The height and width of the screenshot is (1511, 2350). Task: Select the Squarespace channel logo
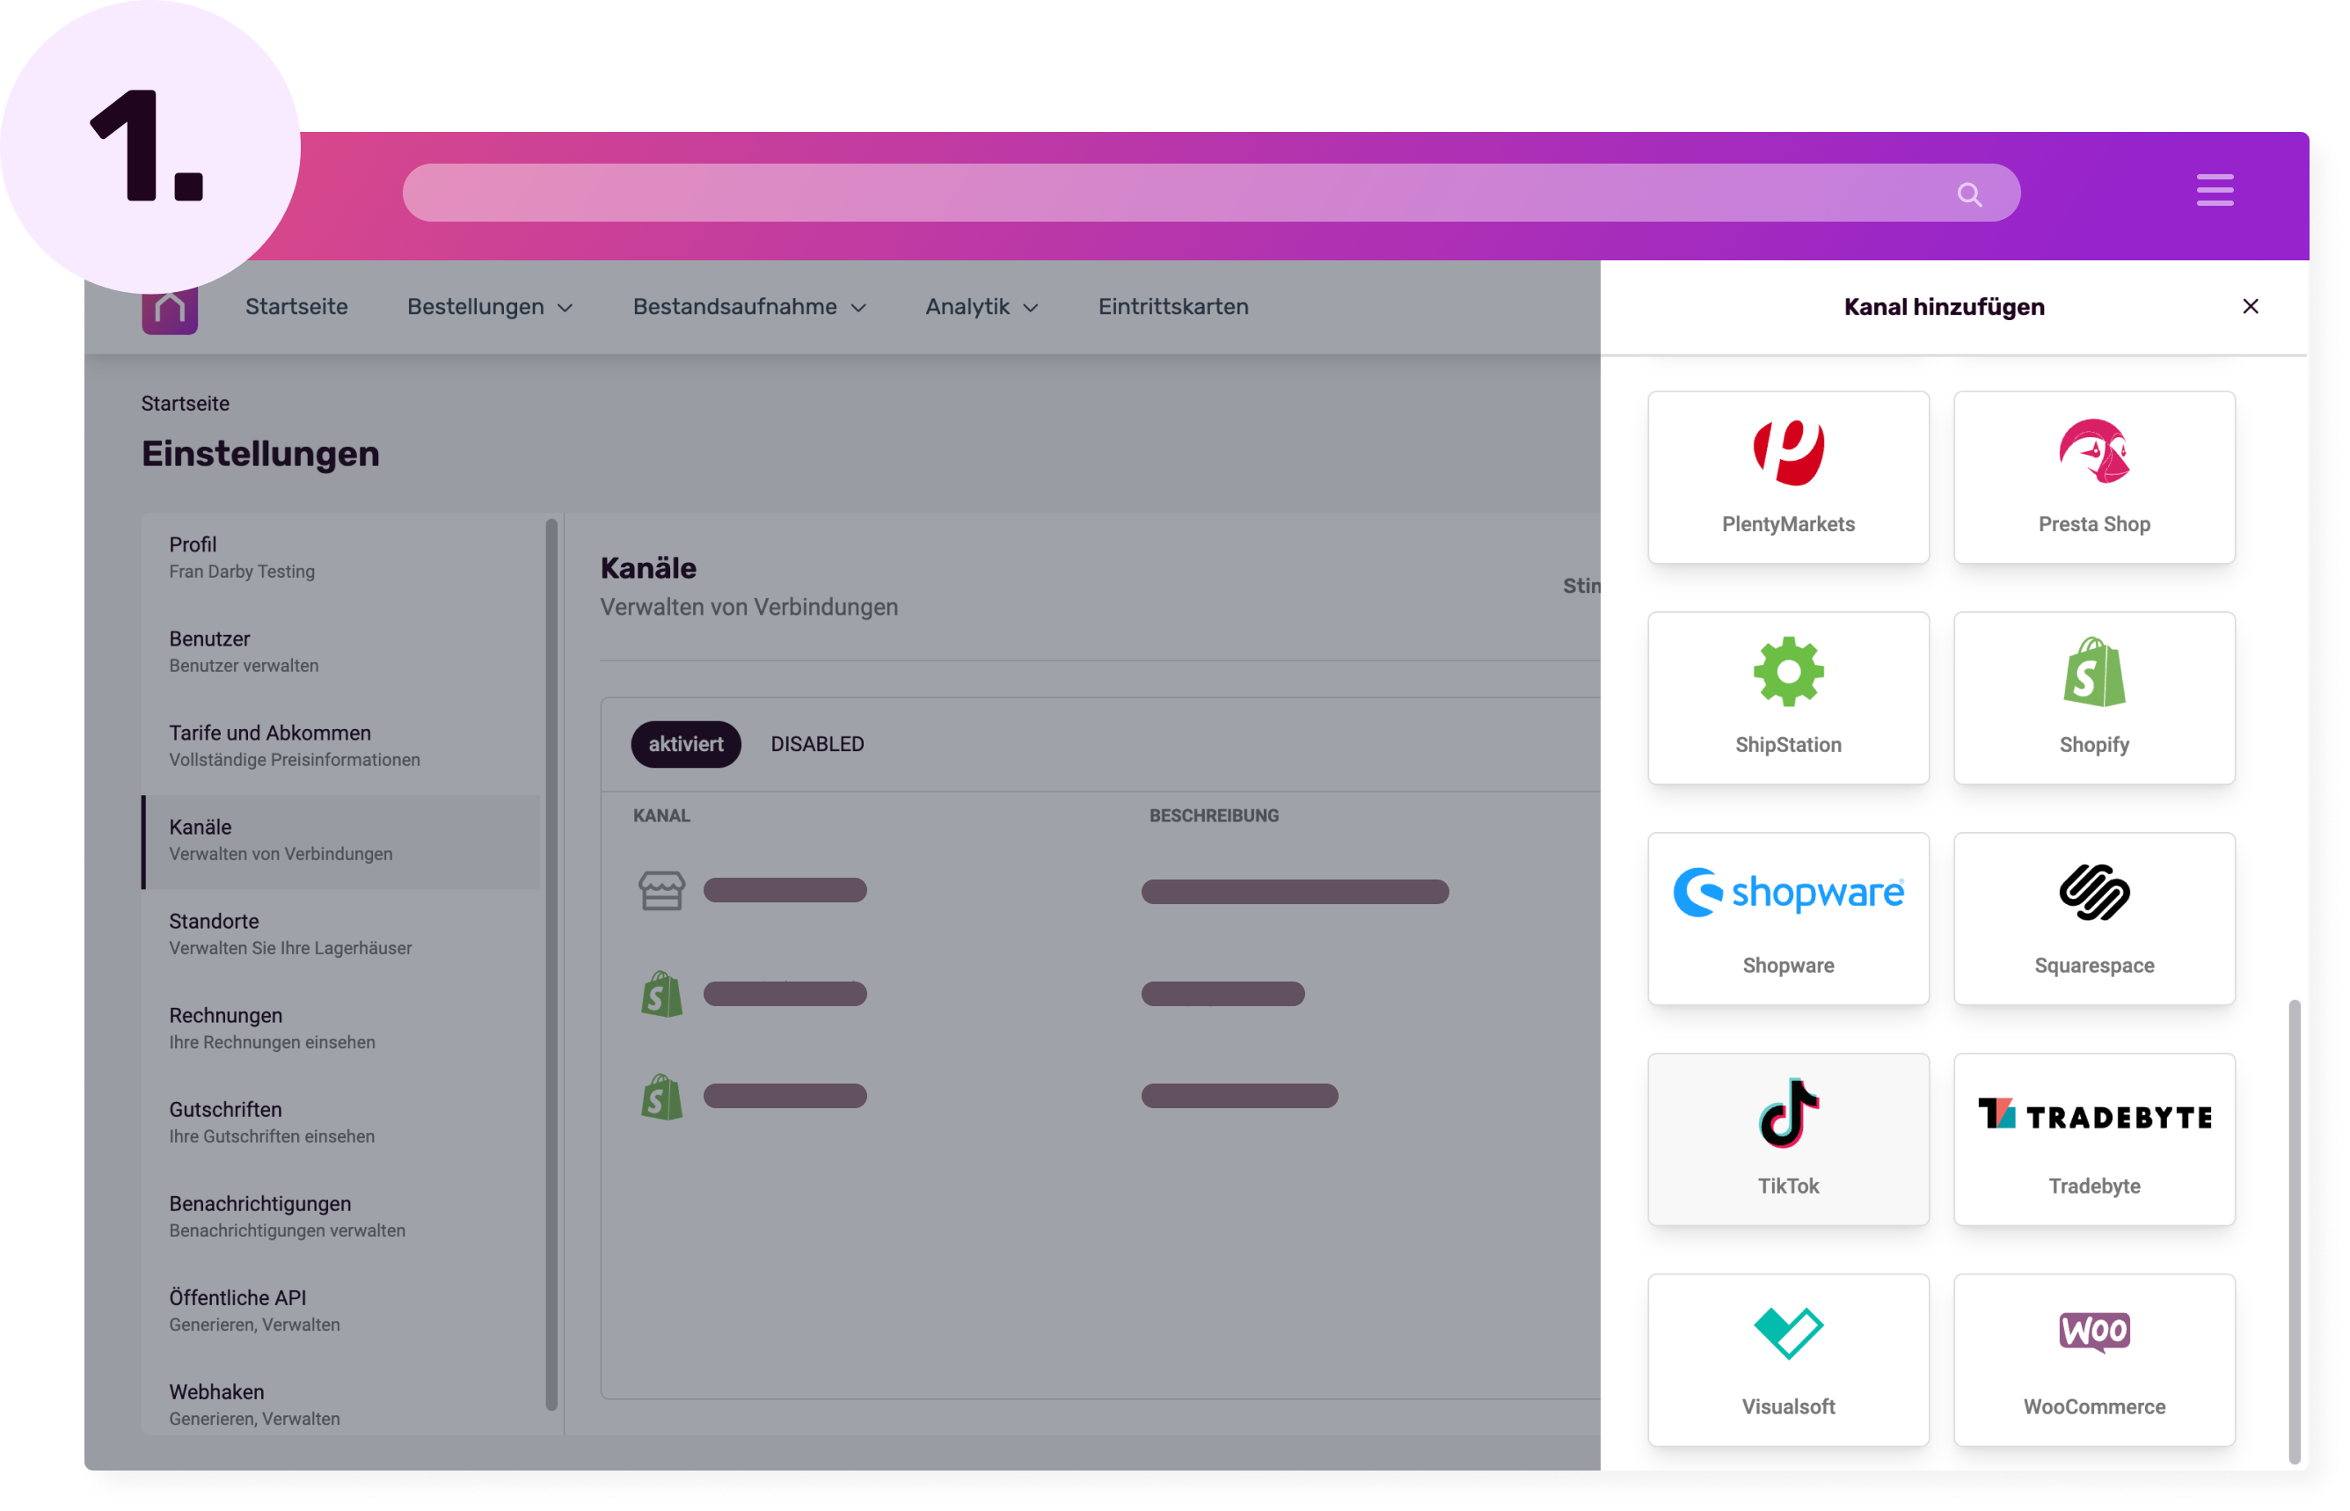pos(2093,892)
